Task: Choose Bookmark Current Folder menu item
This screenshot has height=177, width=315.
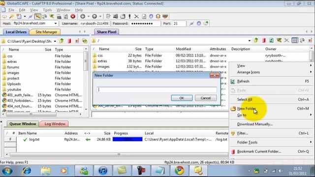Action: tap(271, 151)
